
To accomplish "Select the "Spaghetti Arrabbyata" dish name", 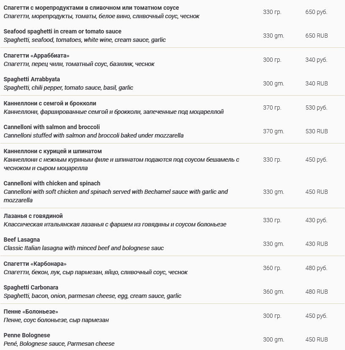I will (32, 79).
